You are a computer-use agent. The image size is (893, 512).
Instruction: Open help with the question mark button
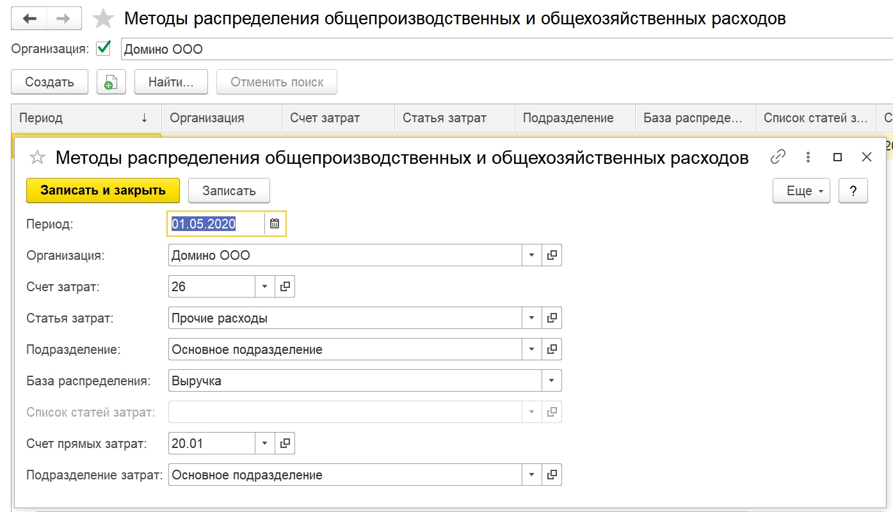coord(853,191)
